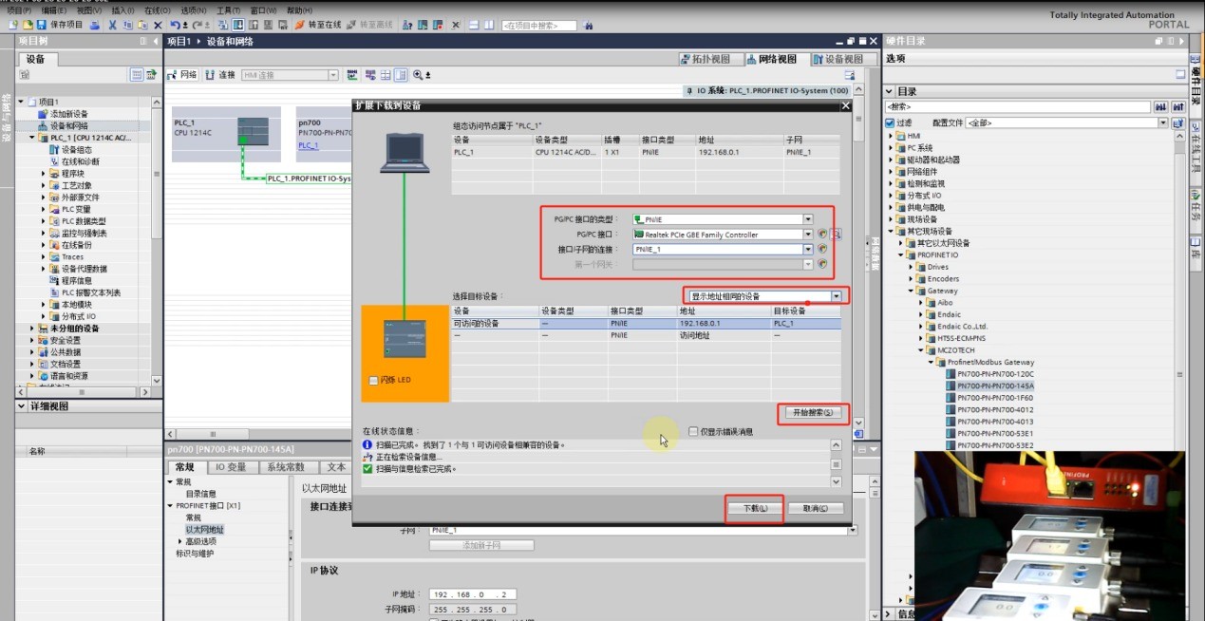Click the PLC device image in orange box
The height and width of the screenshot is (621, 1205).
pyautogui.click(x=405, y=339)
